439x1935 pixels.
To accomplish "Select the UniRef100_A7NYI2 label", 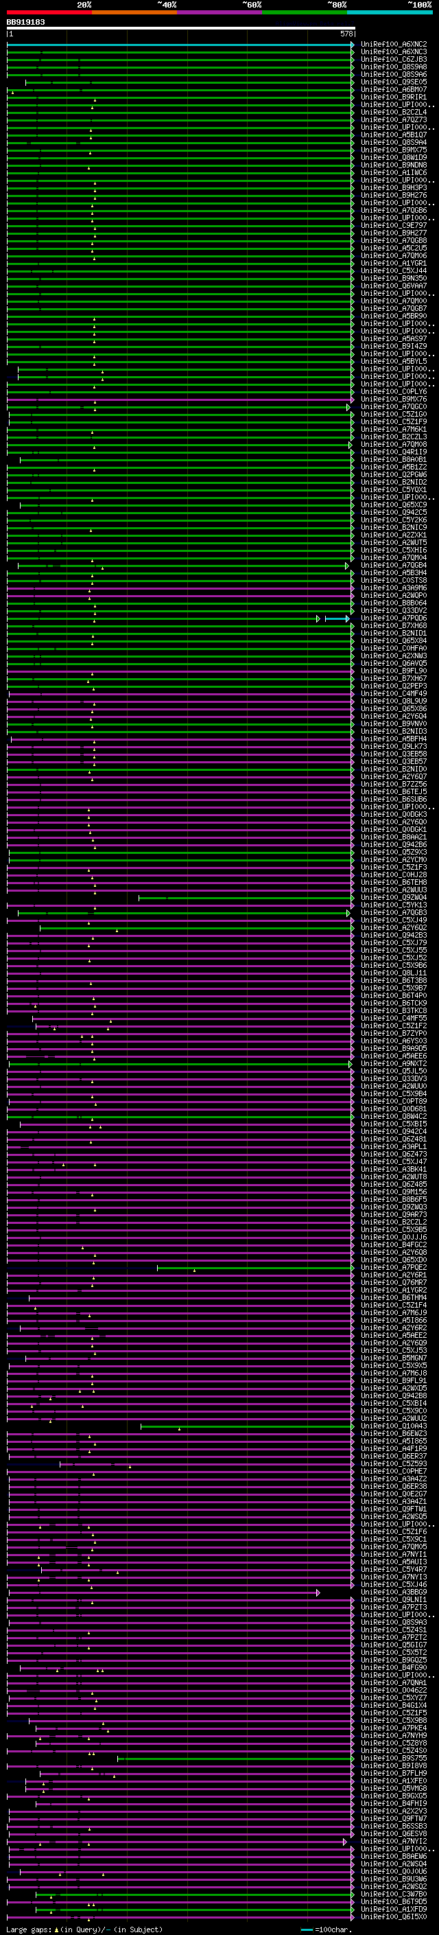I will tap(394, 1841).
